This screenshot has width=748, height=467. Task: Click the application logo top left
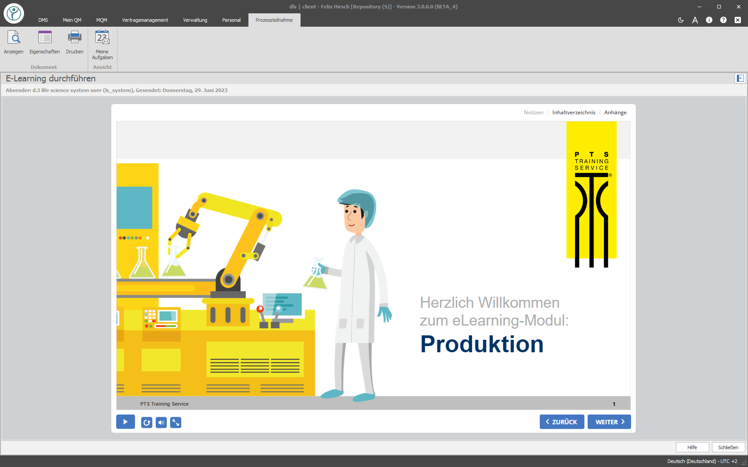coord(14,13)
